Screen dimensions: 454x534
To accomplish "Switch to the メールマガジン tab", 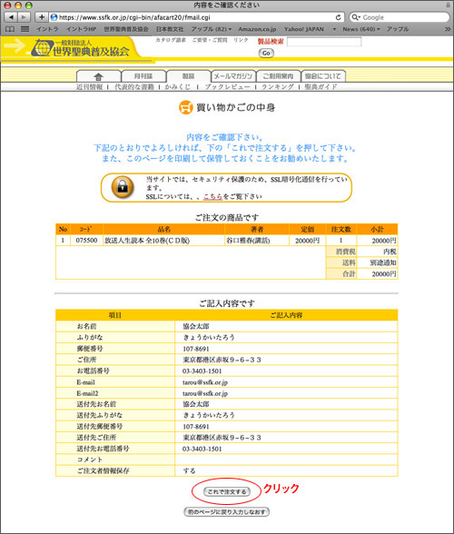I will [233, 76].
